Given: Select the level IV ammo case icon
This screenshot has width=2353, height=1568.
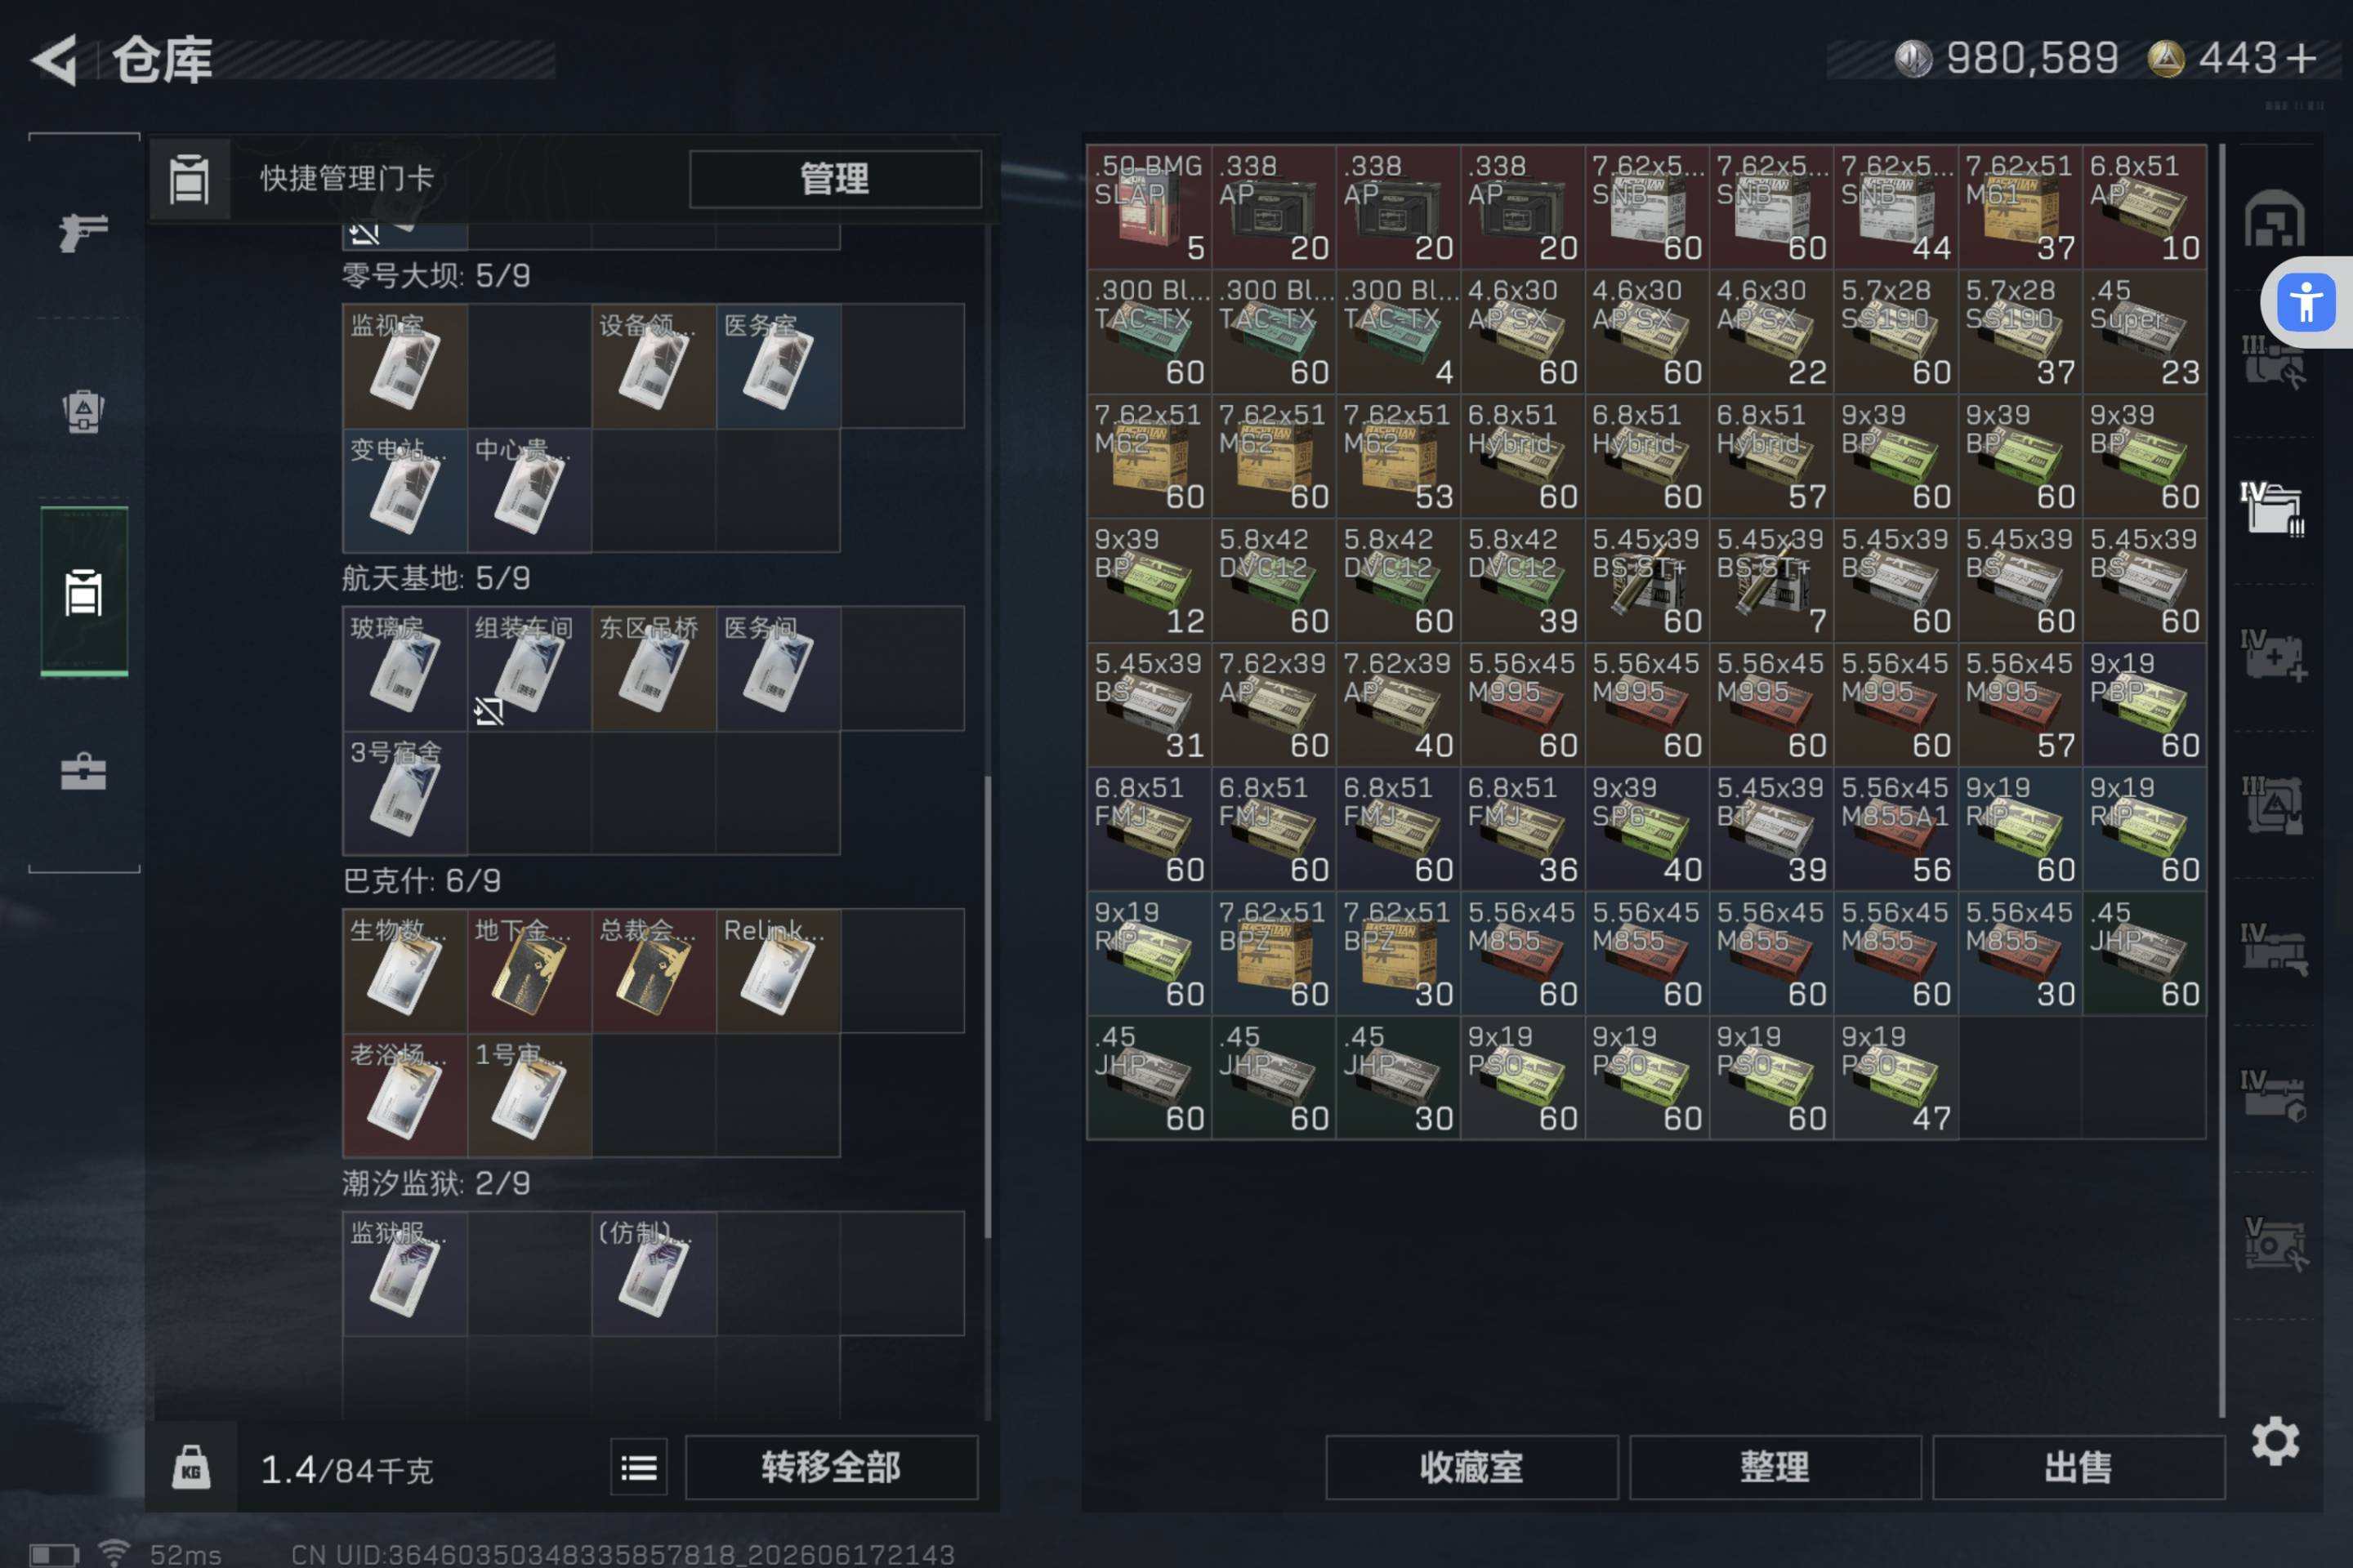Looking at the screenshot, I should (2273, 508).
